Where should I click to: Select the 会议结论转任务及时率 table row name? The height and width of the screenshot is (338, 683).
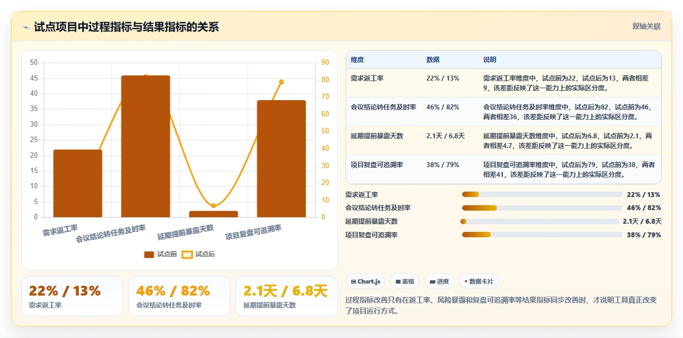384,107
